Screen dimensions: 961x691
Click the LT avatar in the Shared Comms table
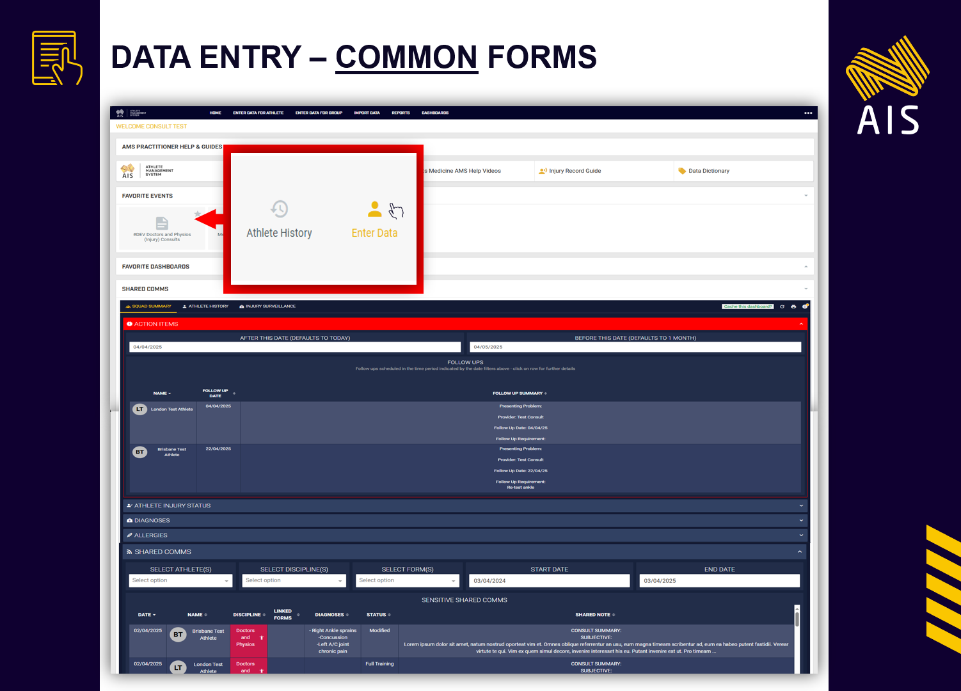[x=178, y=667]
